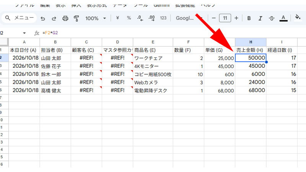
Task: Select cell containing 4Kモニター
Action: 153,66
